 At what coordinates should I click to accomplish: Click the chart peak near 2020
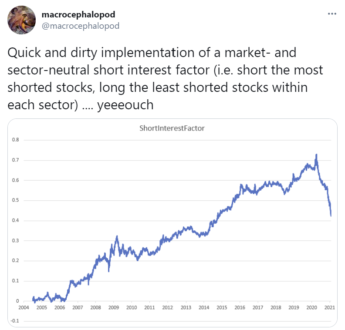click(x=316, y=155)
